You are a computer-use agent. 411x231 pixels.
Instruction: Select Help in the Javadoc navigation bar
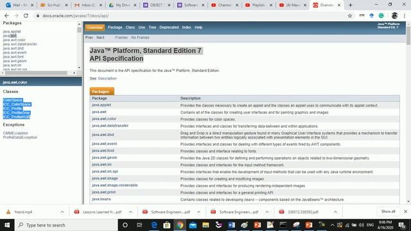[x=198, y=27]
